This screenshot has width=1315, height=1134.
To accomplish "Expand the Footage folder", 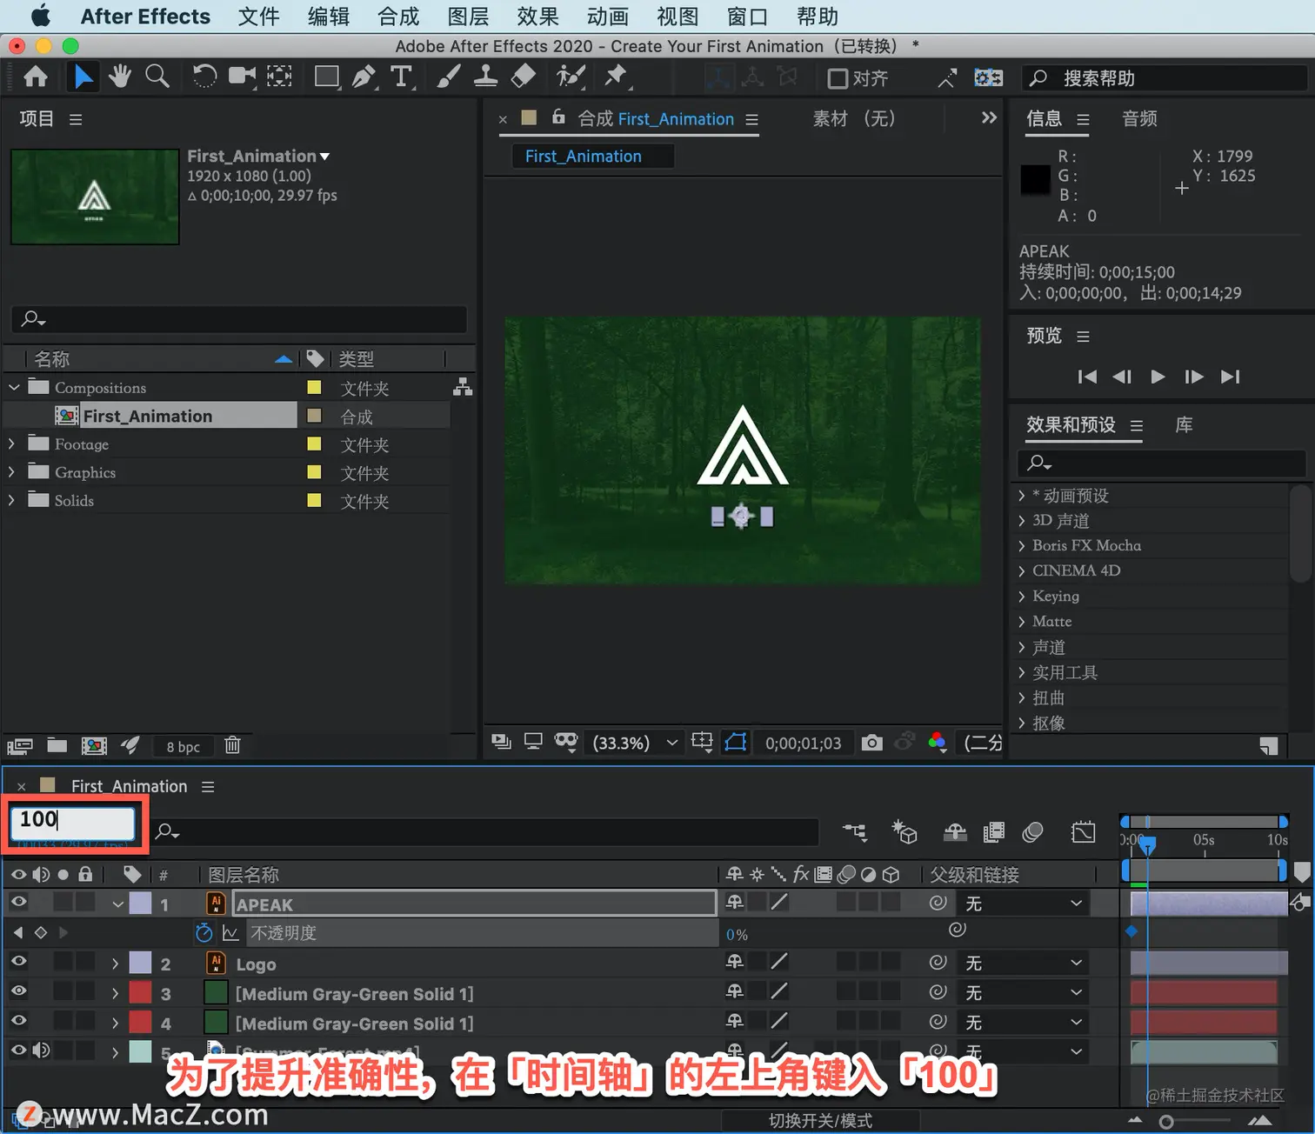I will click(x=11, y=444).
